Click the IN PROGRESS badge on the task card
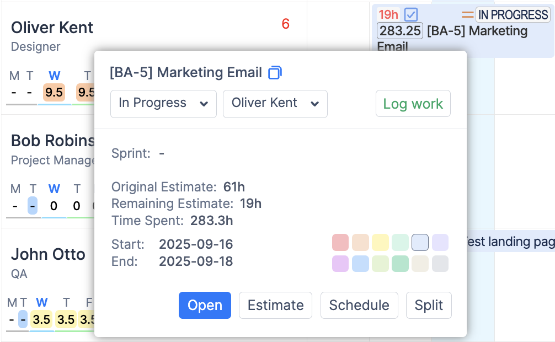 point(513,15)
